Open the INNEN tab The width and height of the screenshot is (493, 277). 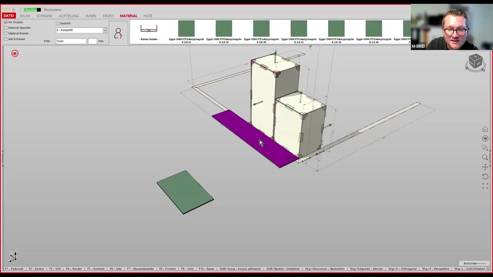tap(91, 16)
